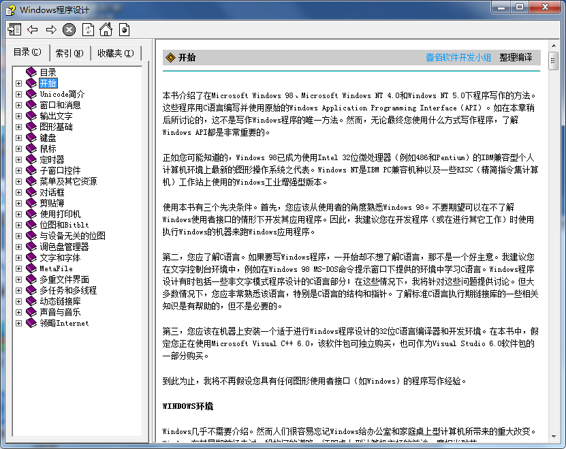This screenshot has width=566, height=449.
Task: Refresh the current help topic
Action: point(87,29)
